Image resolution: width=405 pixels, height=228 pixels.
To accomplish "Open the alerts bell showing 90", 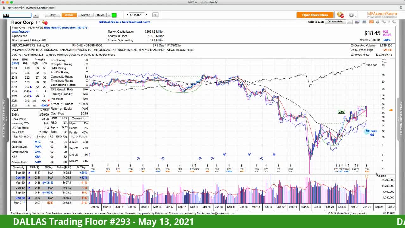I will coord(340,15).
